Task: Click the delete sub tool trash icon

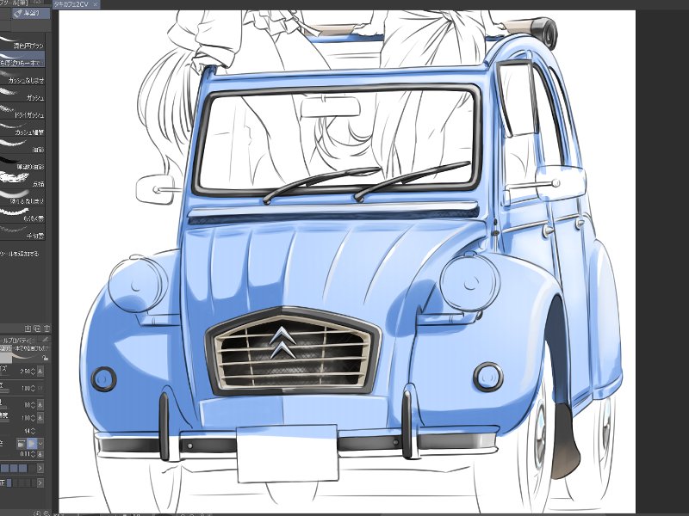Action: pos(47,329)
